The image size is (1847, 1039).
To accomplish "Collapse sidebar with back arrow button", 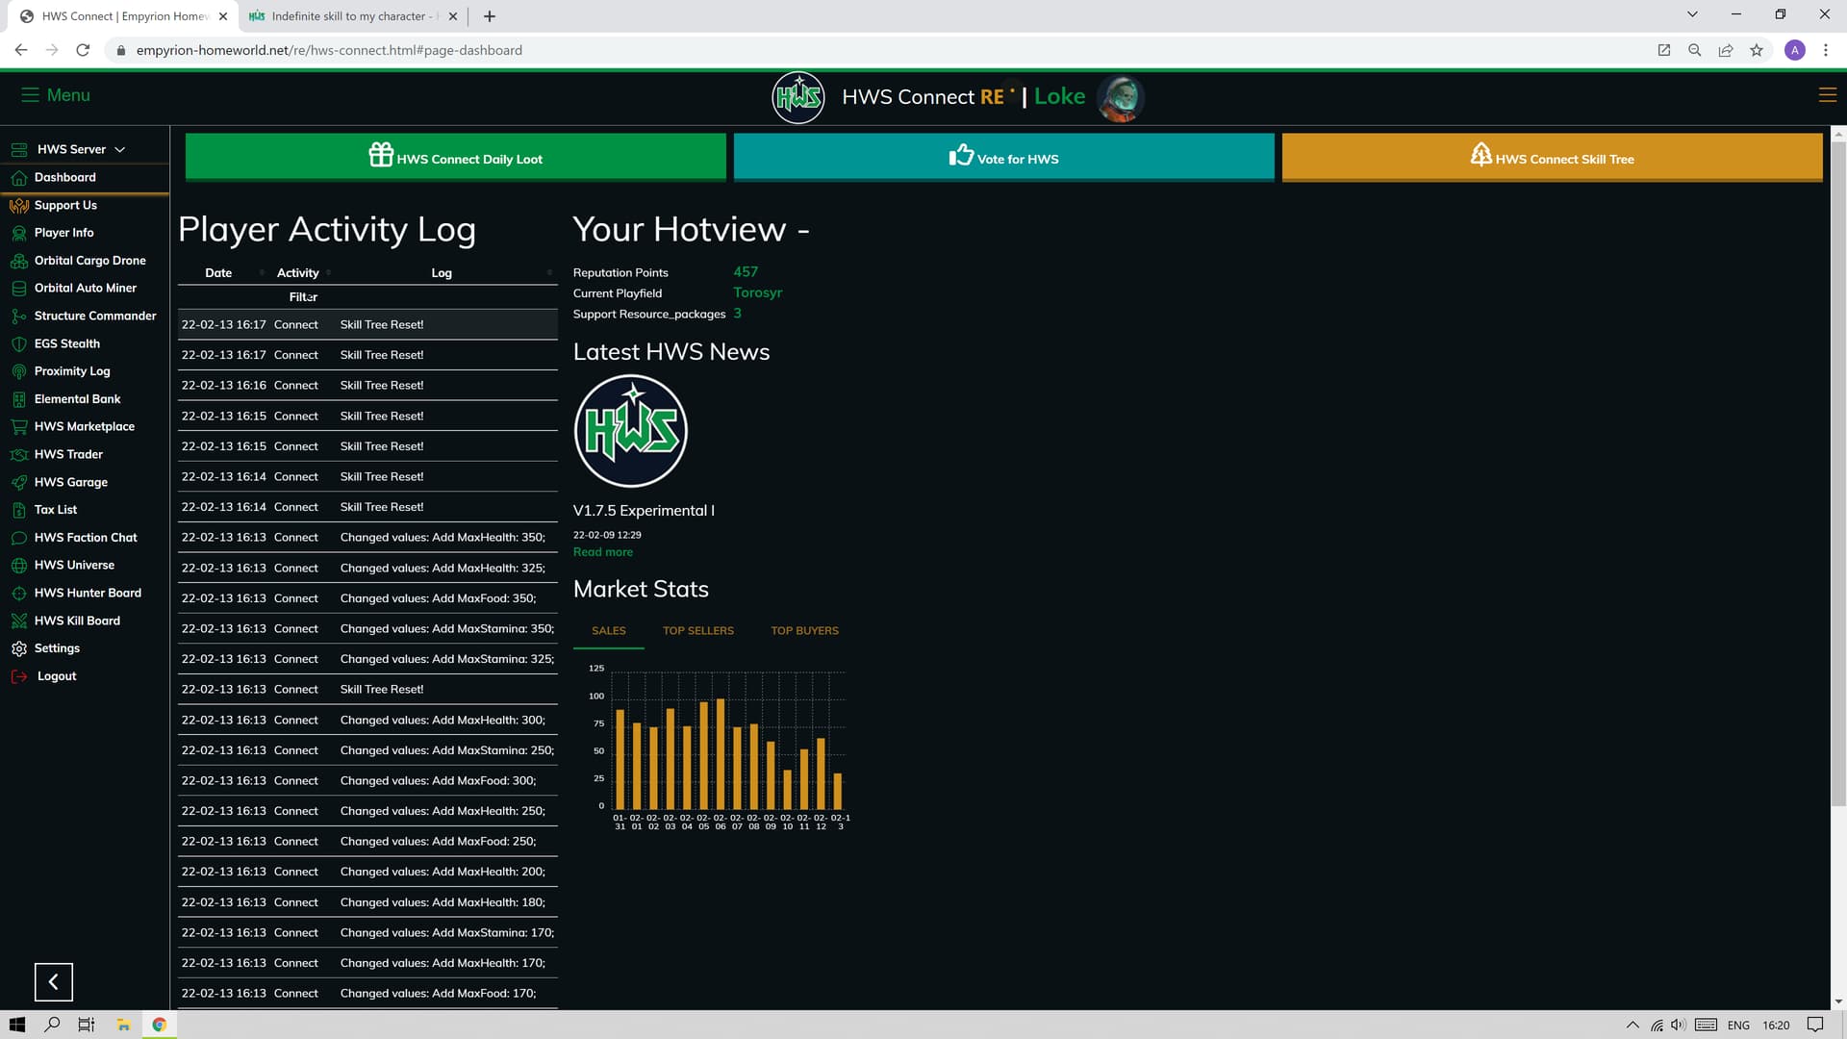I will click(54, 982).
